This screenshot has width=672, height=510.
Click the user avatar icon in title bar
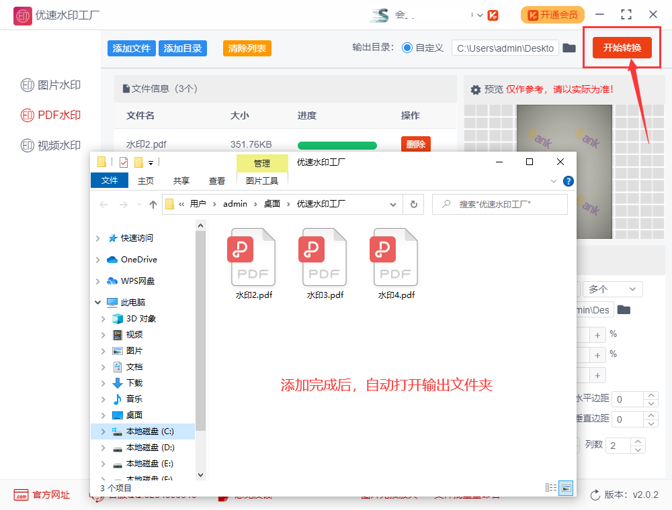pos(380,15)
